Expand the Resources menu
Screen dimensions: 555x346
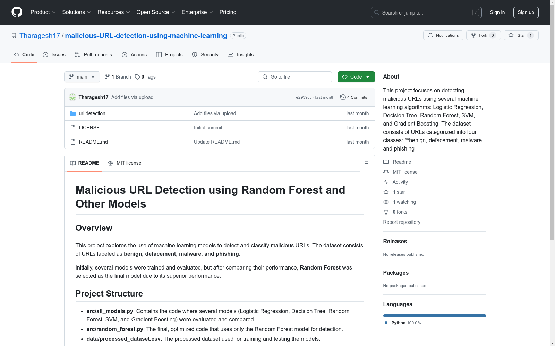114,12
